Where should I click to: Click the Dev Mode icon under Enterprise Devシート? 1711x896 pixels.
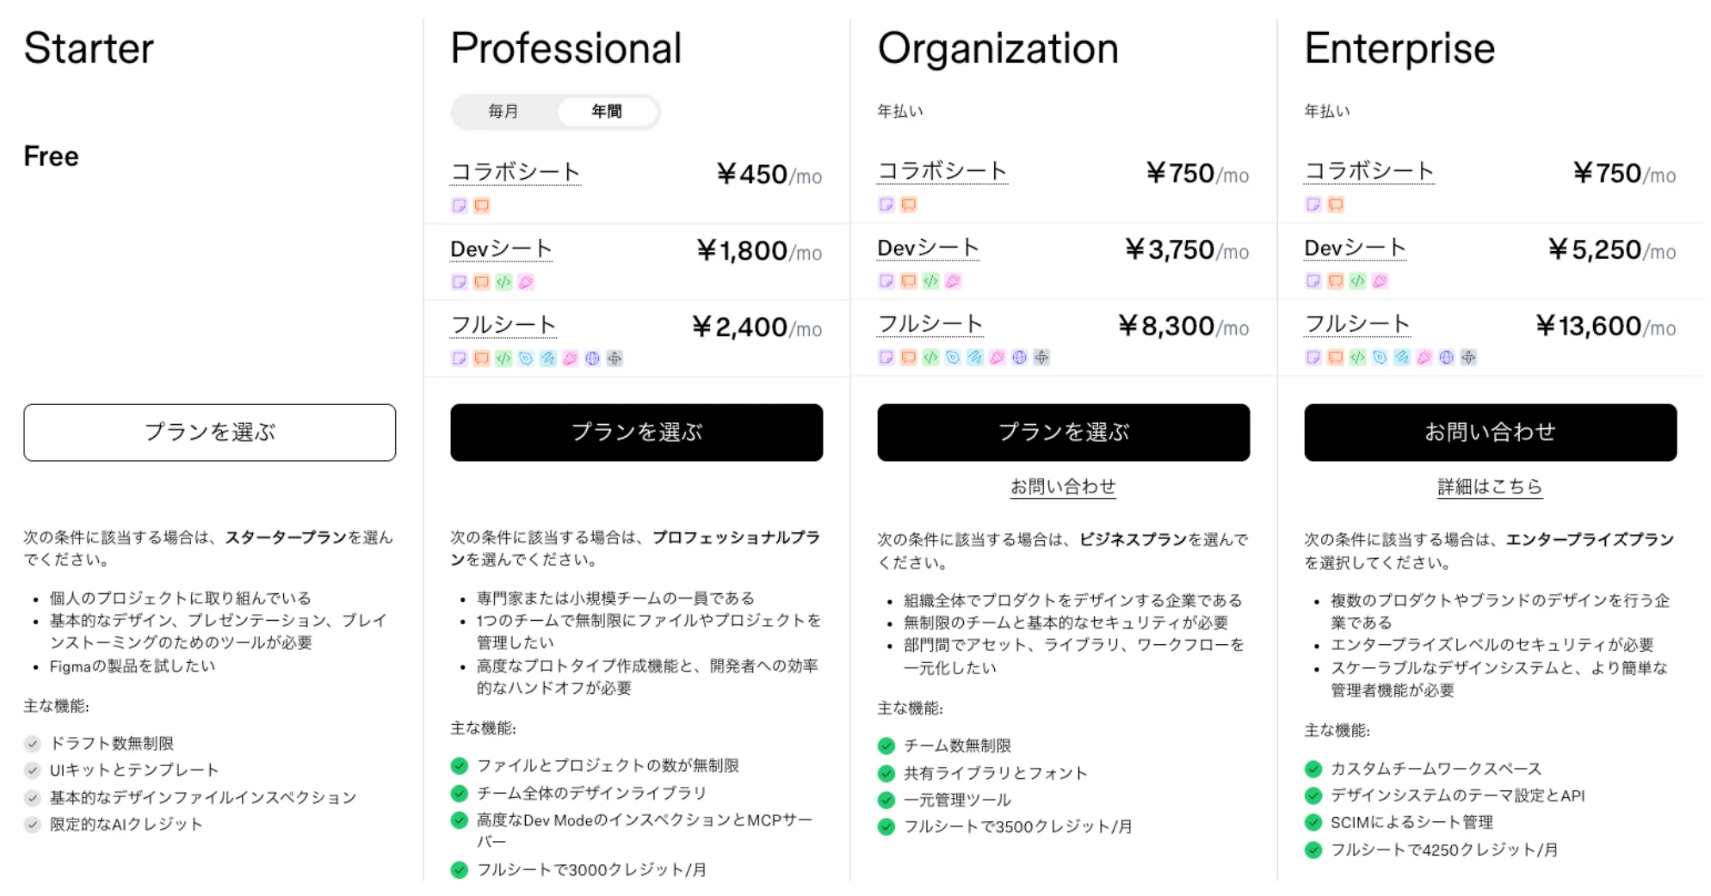point(1357,281)
